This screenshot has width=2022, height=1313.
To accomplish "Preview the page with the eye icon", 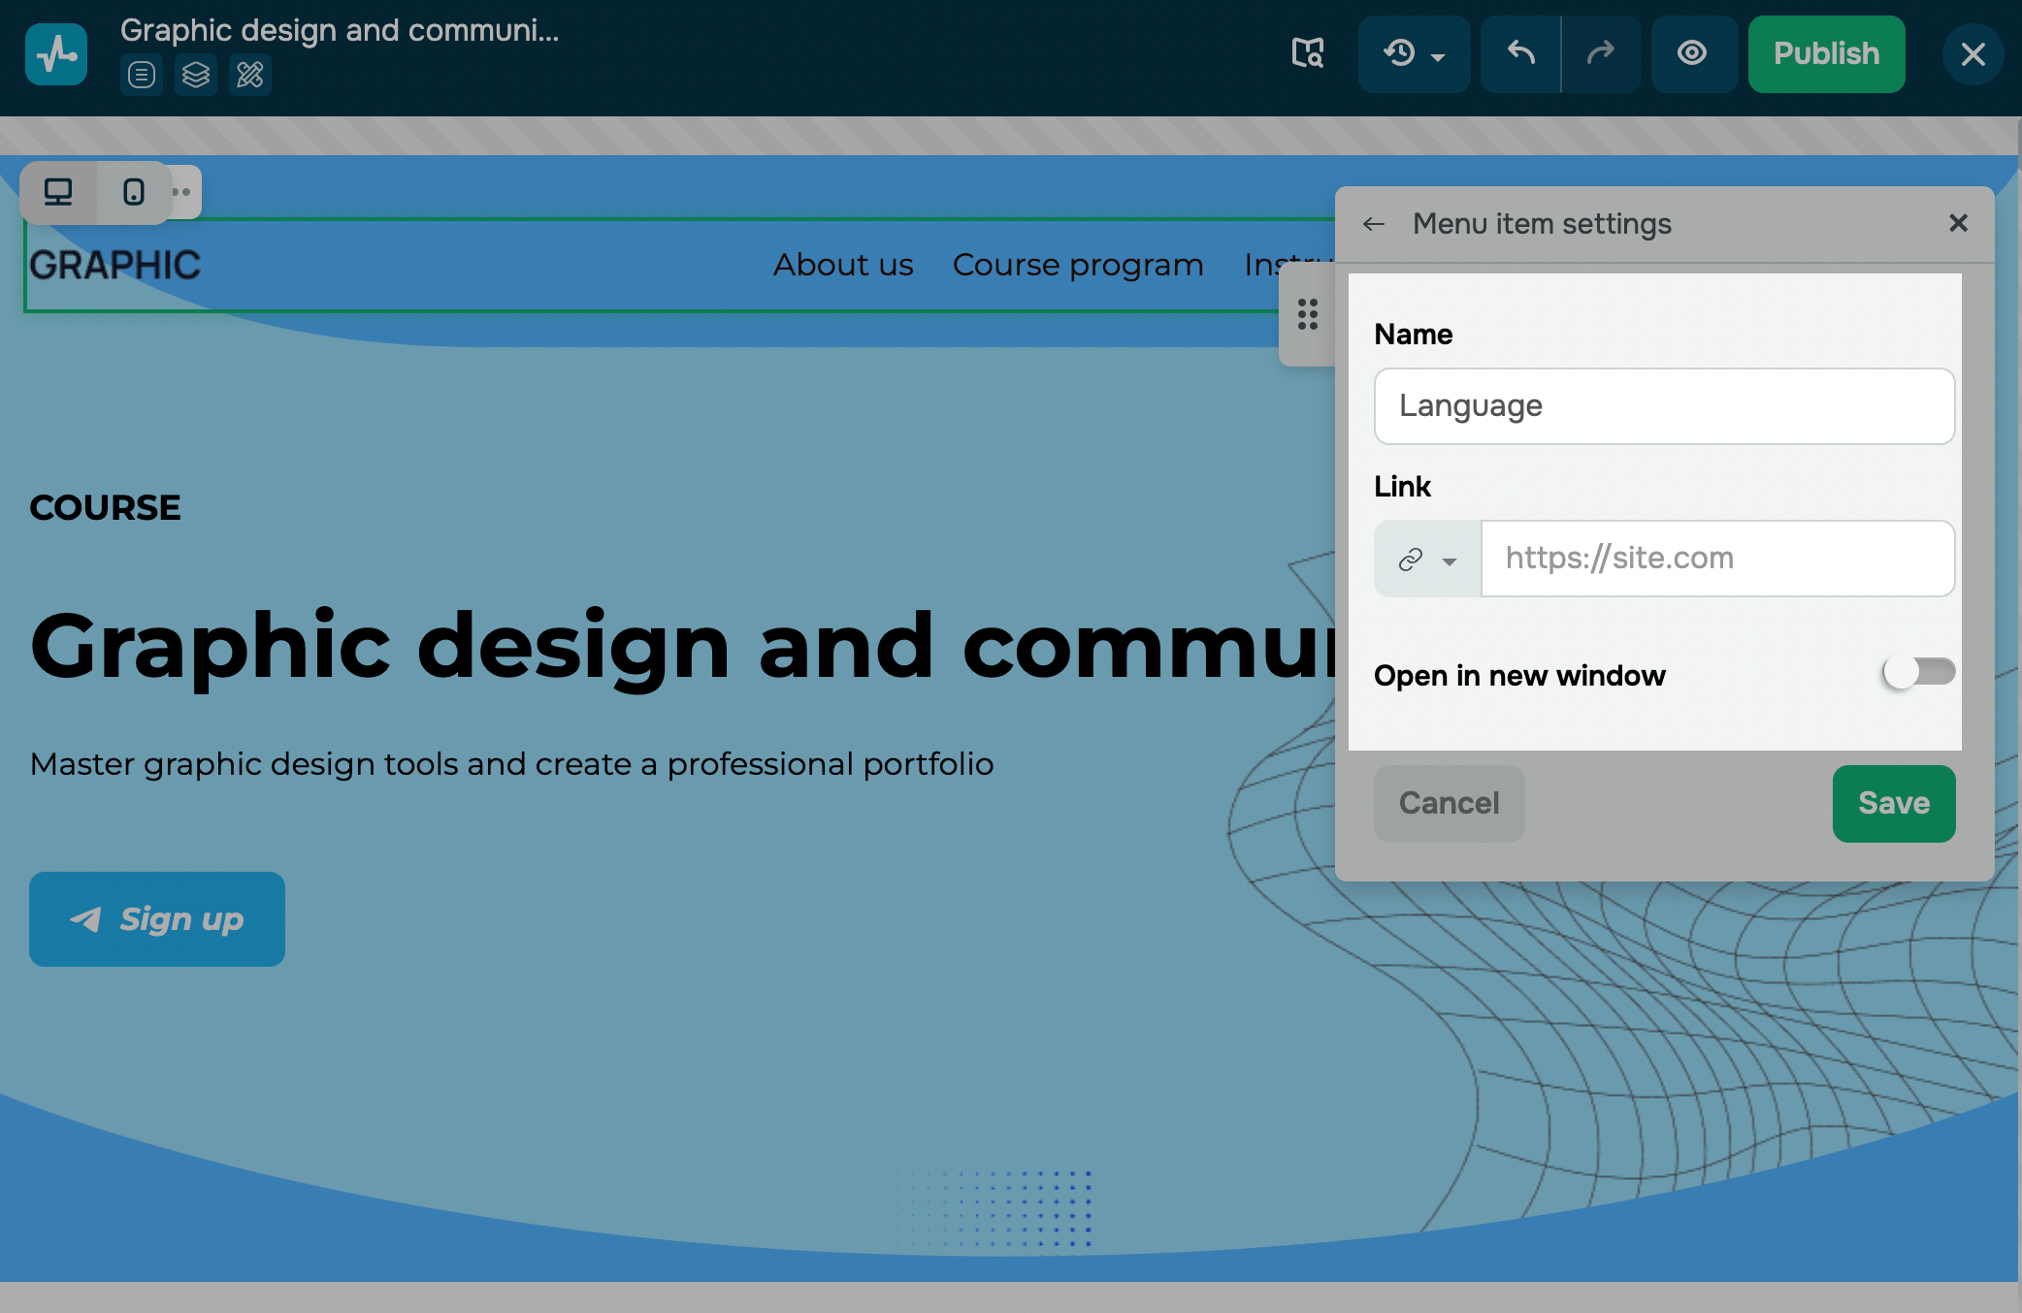I will 1693,53.
